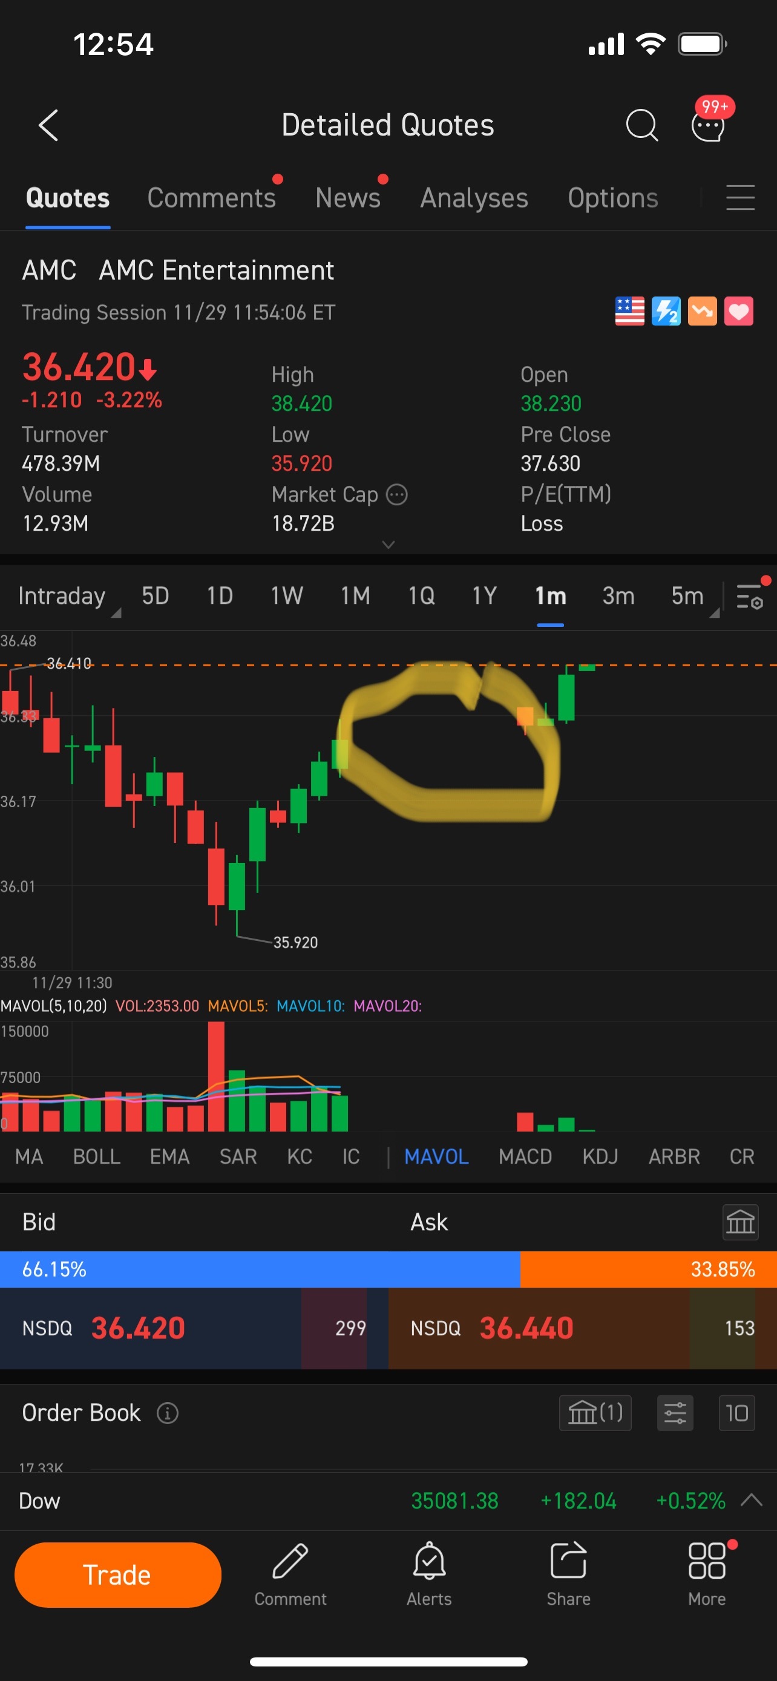
Task: Change order book depth 10 setting
Action: [x=736, y=1413]
